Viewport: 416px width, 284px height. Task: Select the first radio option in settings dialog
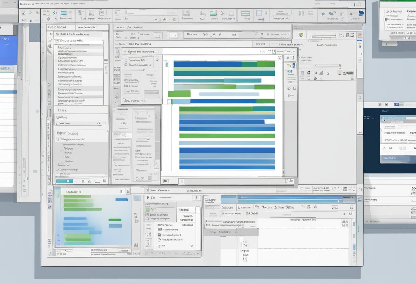126,60
